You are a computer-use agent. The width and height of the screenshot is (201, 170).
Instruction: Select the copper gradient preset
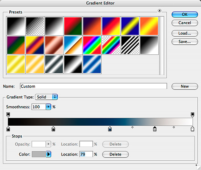[x=54, y=45]
